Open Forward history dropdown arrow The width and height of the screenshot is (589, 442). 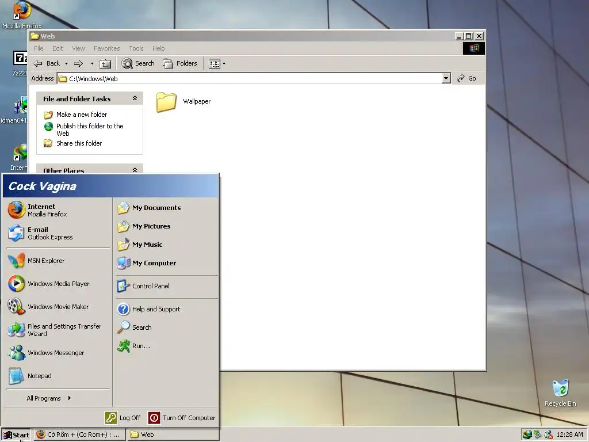click(92, 63)
